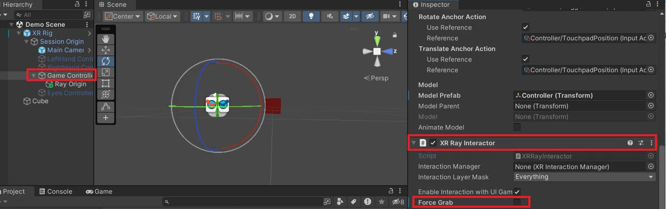Open Demo Scene options menu
The image size is (666, 209).
click(x=87, y=25)
